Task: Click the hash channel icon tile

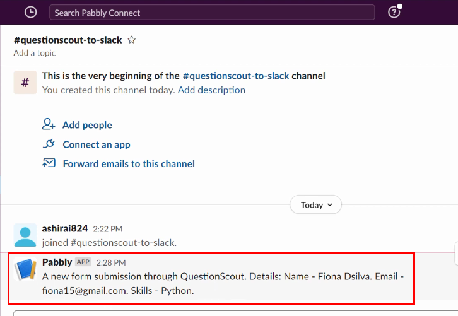Action: 25,83
